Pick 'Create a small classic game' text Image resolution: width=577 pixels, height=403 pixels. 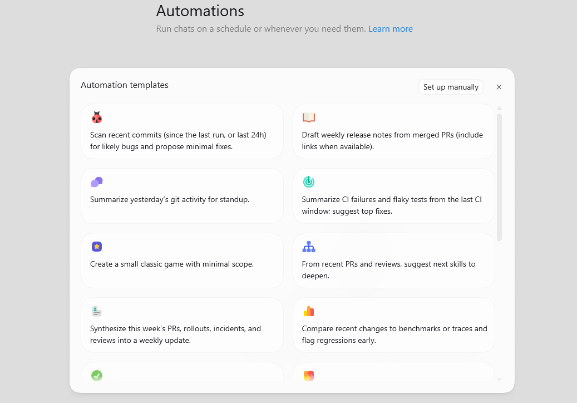pyautogui.click(x=172, y=264)
